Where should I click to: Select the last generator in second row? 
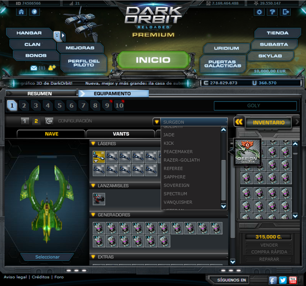click(164, 241)
